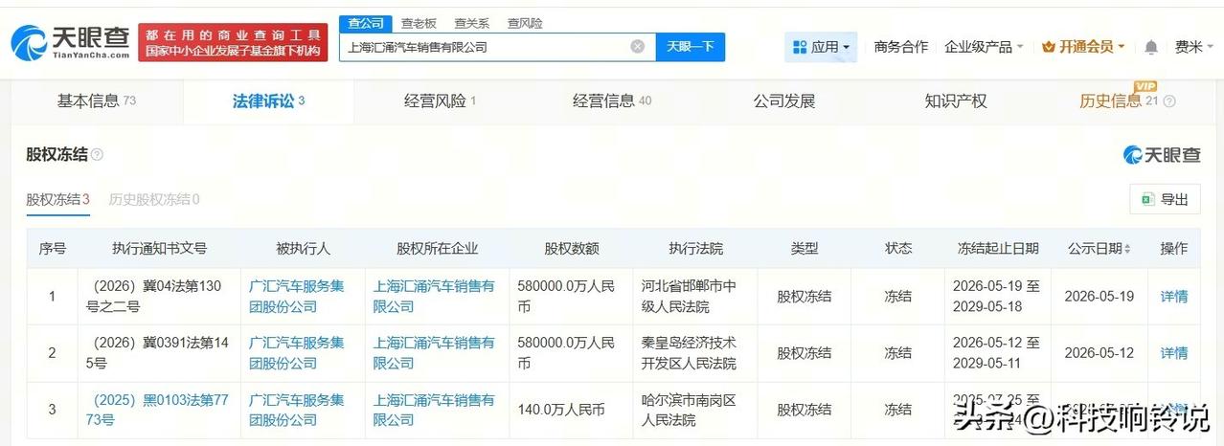This screenshot has height=446, width=1224.
Task: Open 详情 for row 1
Action: pos(1173,297)
